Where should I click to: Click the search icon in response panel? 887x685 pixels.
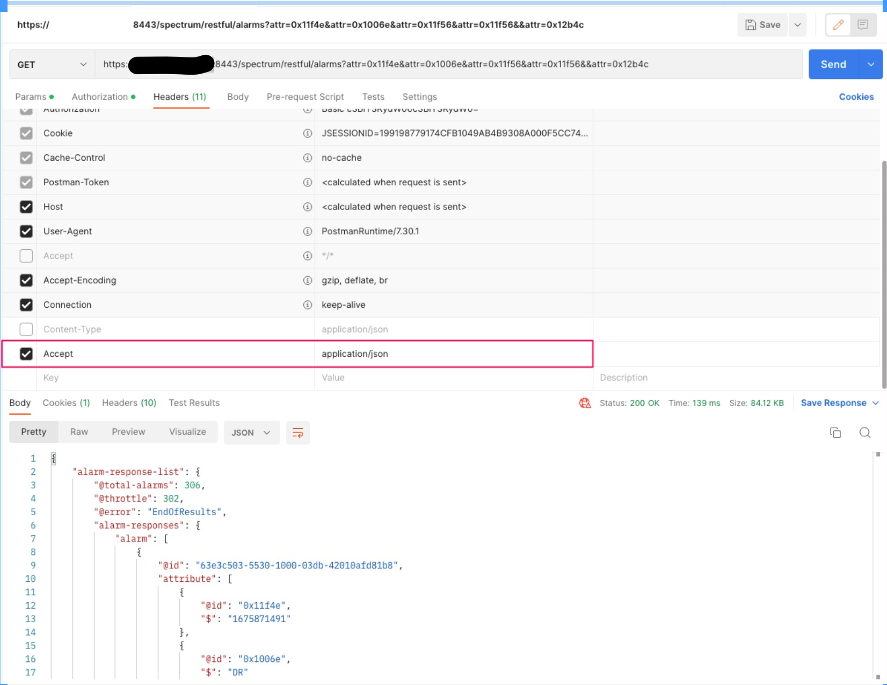click(x=864, y=432)
